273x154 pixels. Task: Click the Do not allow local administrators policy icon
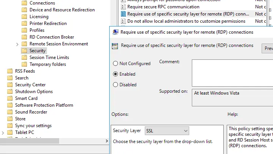pos(123,21)
